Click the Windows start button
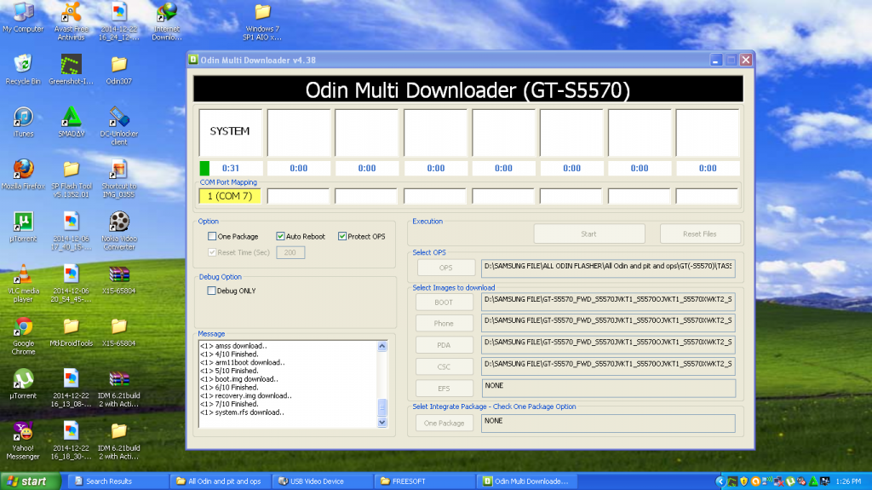This screenshot has width=872, height=490. click(x=26, y=481)
